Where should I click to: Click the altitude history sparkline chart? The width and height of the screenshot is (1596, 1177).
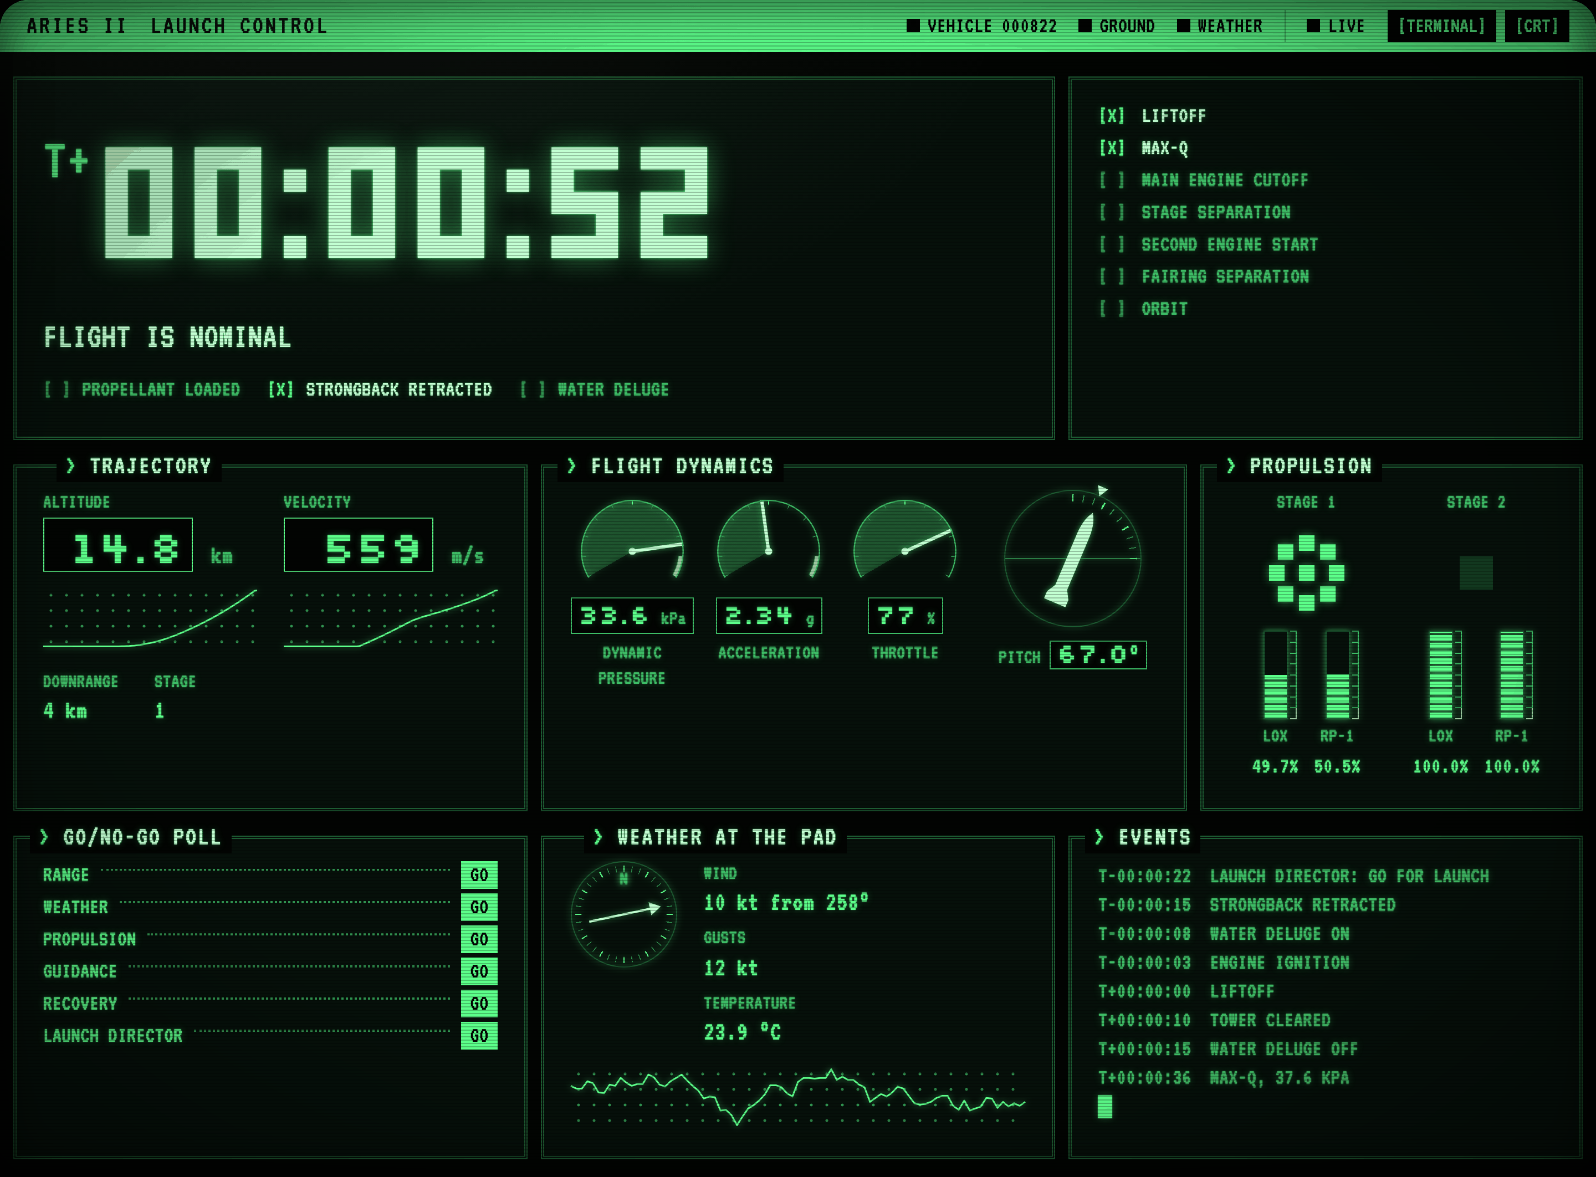(x=150, y=618)
